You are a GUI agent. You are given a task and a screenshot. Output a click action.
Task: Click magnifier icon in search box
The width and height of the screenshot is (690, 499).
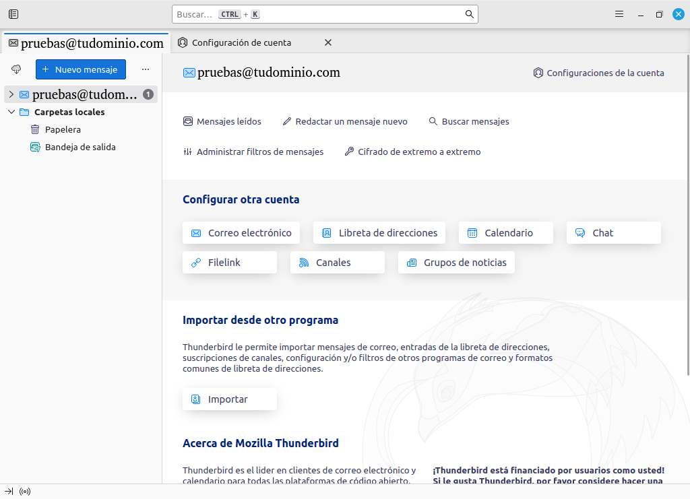pyautogui.click(x=470, y=14)
